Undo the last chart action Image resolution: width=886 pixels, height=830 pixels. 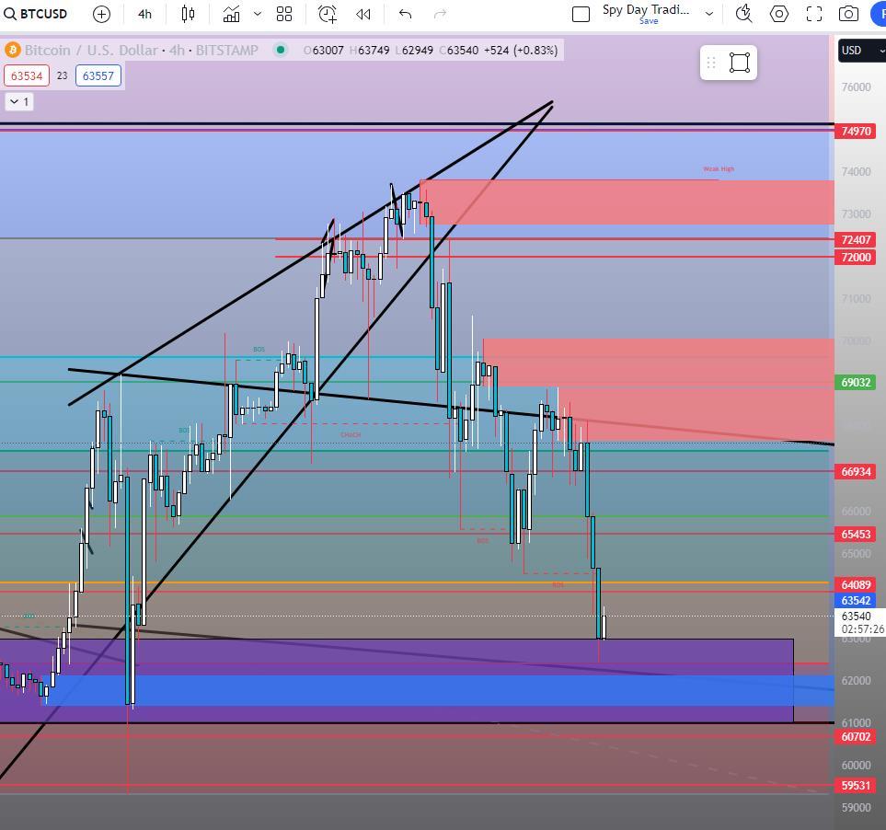(x=405, y=14)
